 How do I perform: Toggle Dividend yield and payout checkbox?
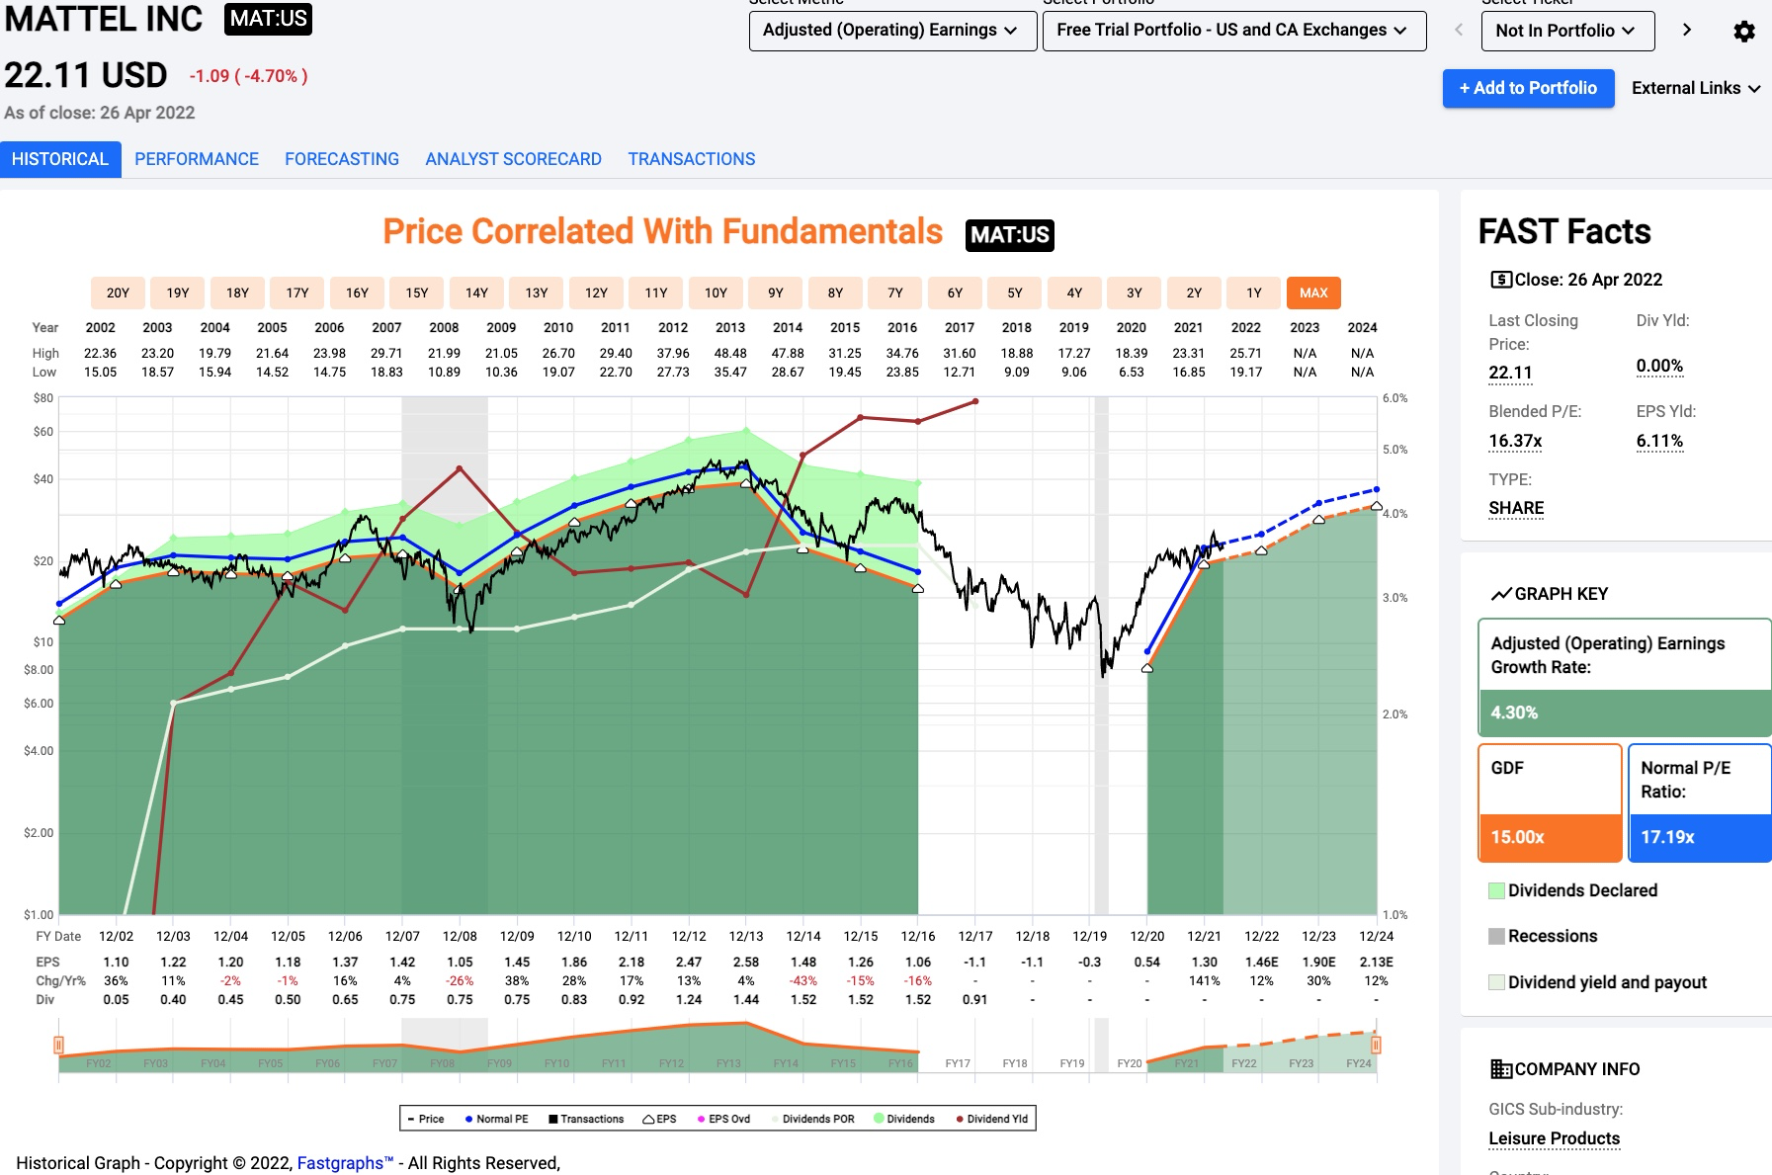(1496, 982)
